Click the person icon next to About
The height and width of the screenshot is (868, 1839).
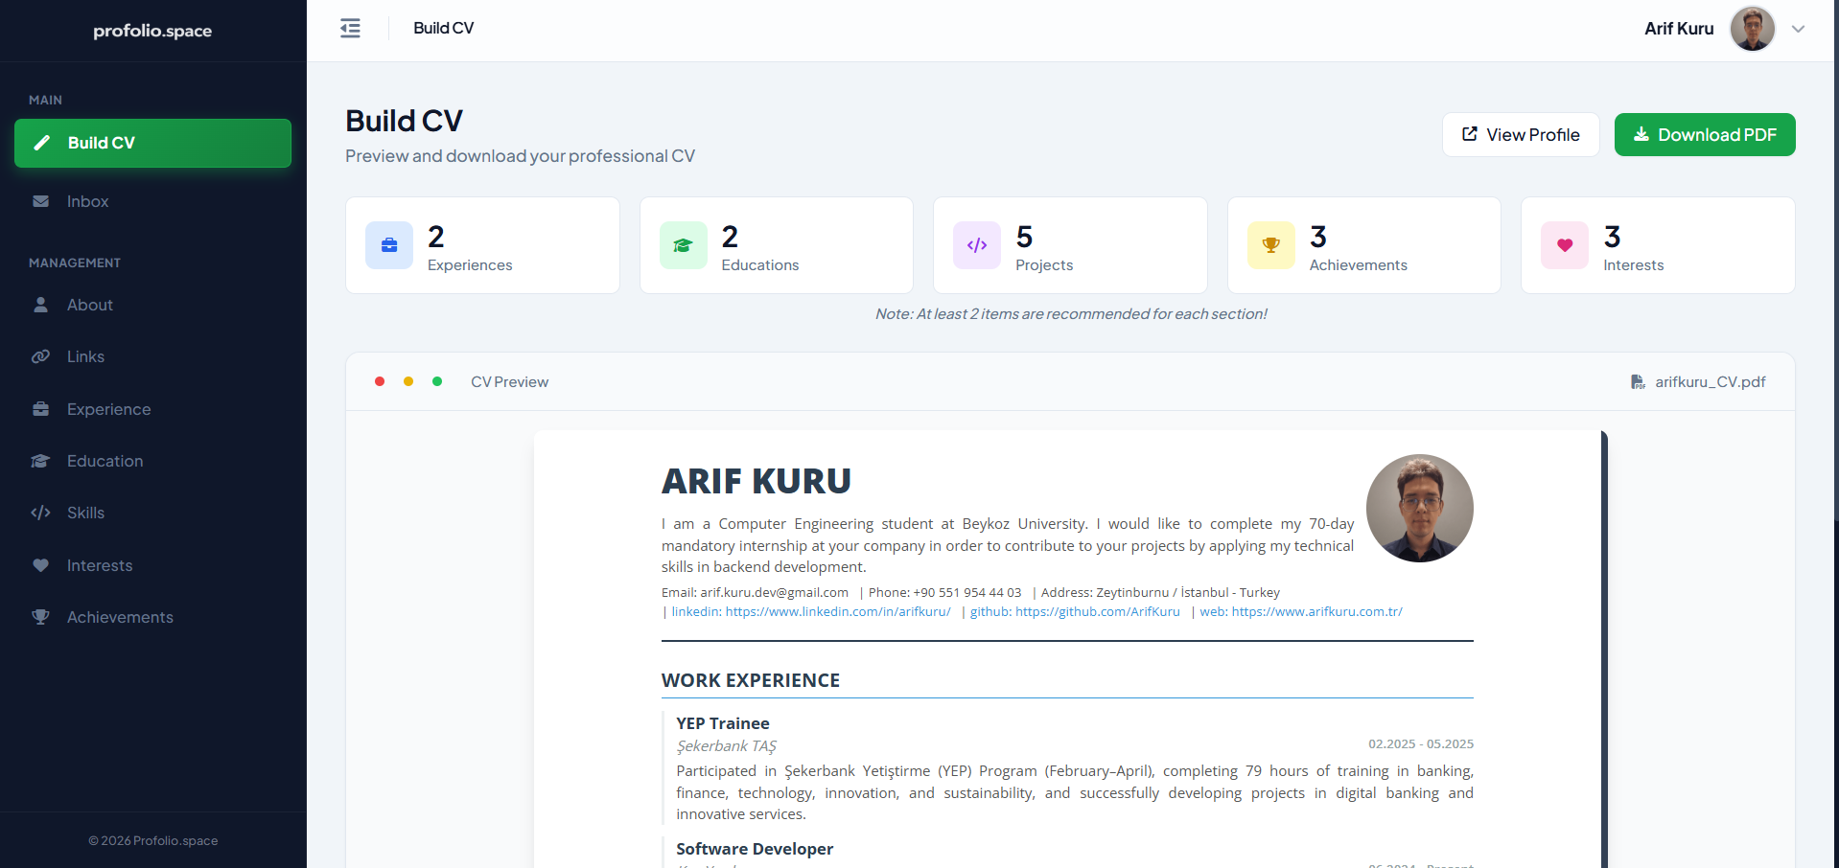(40, 305)
